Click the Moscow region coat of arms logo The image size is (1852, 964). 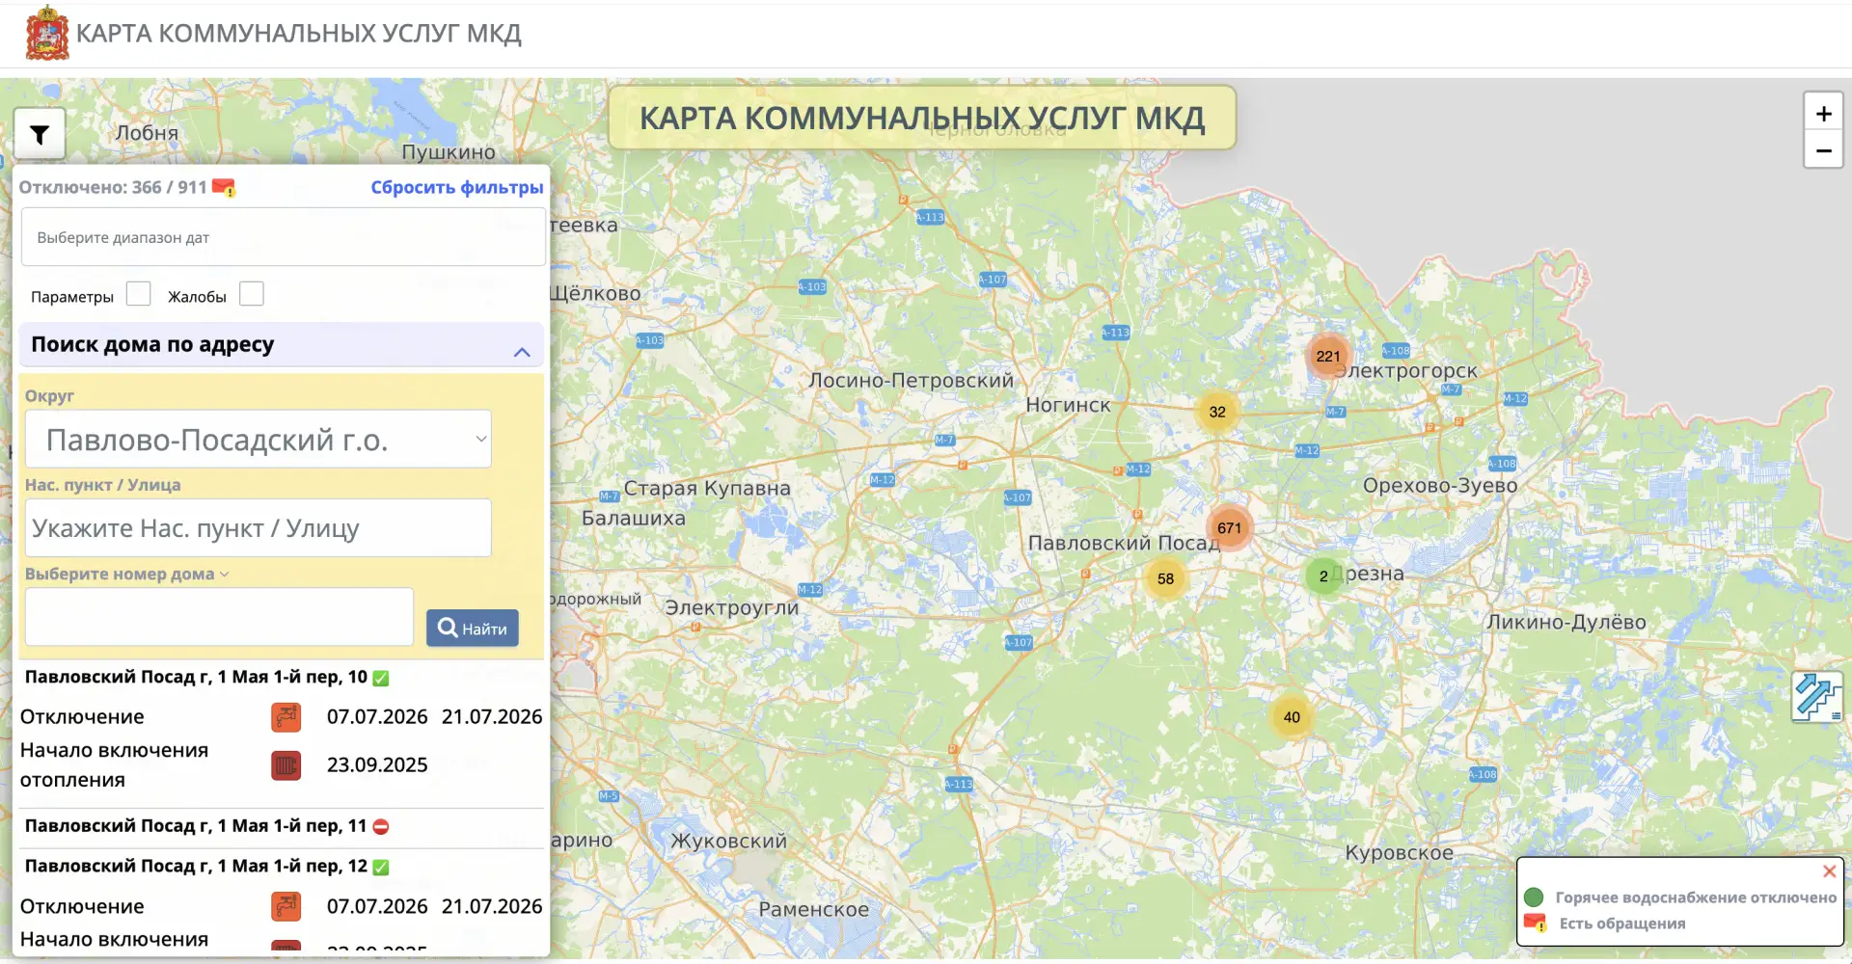47,33
